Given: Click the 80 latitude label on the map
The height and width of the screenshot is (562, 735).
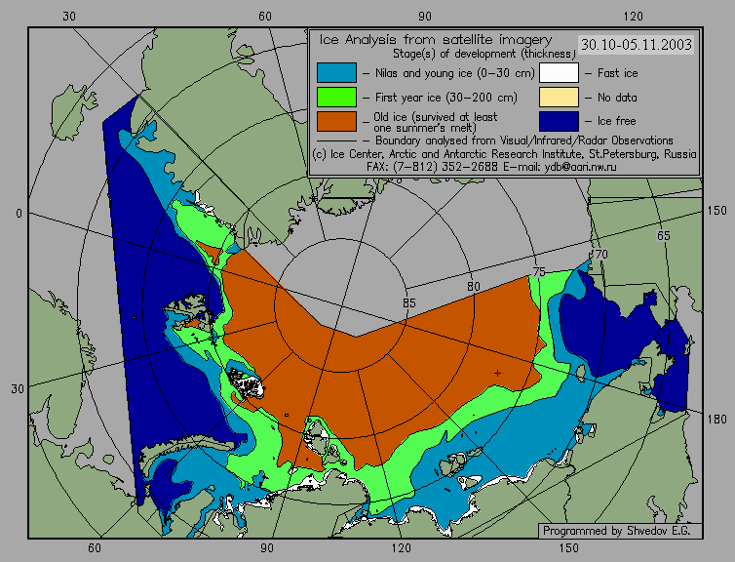Looking at the screenshot, I should (474, 287).
